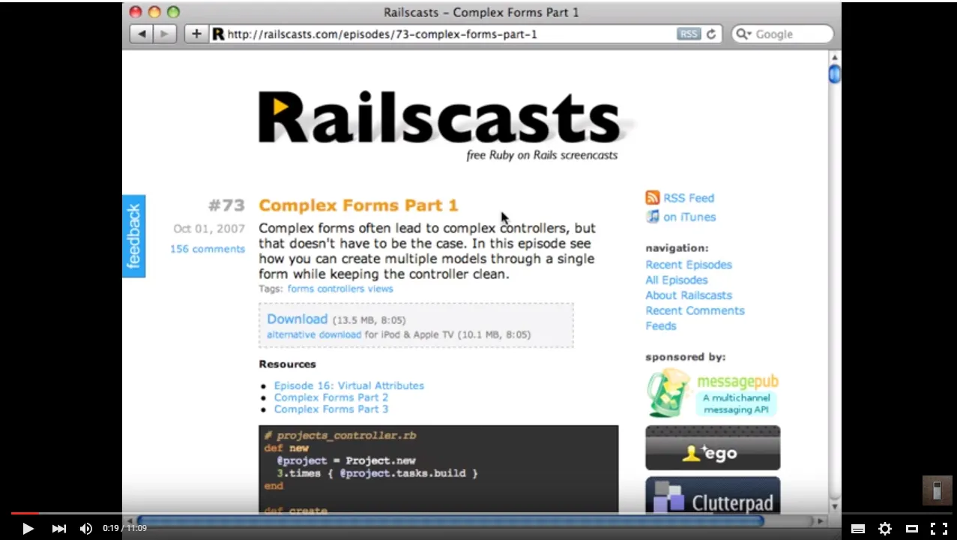Reload the page
957x540 pixels.
point(711,34)
